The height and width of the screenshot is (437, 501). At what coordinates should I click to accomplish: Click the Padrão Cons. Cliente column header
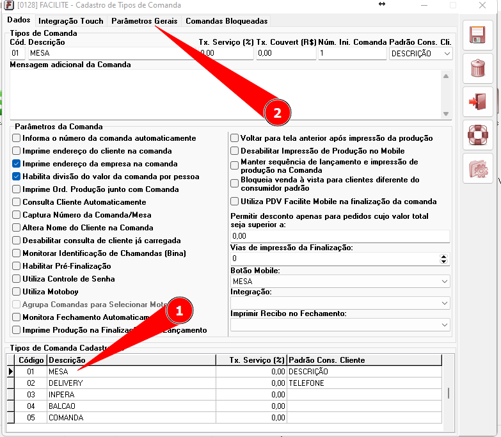(364, 360)
